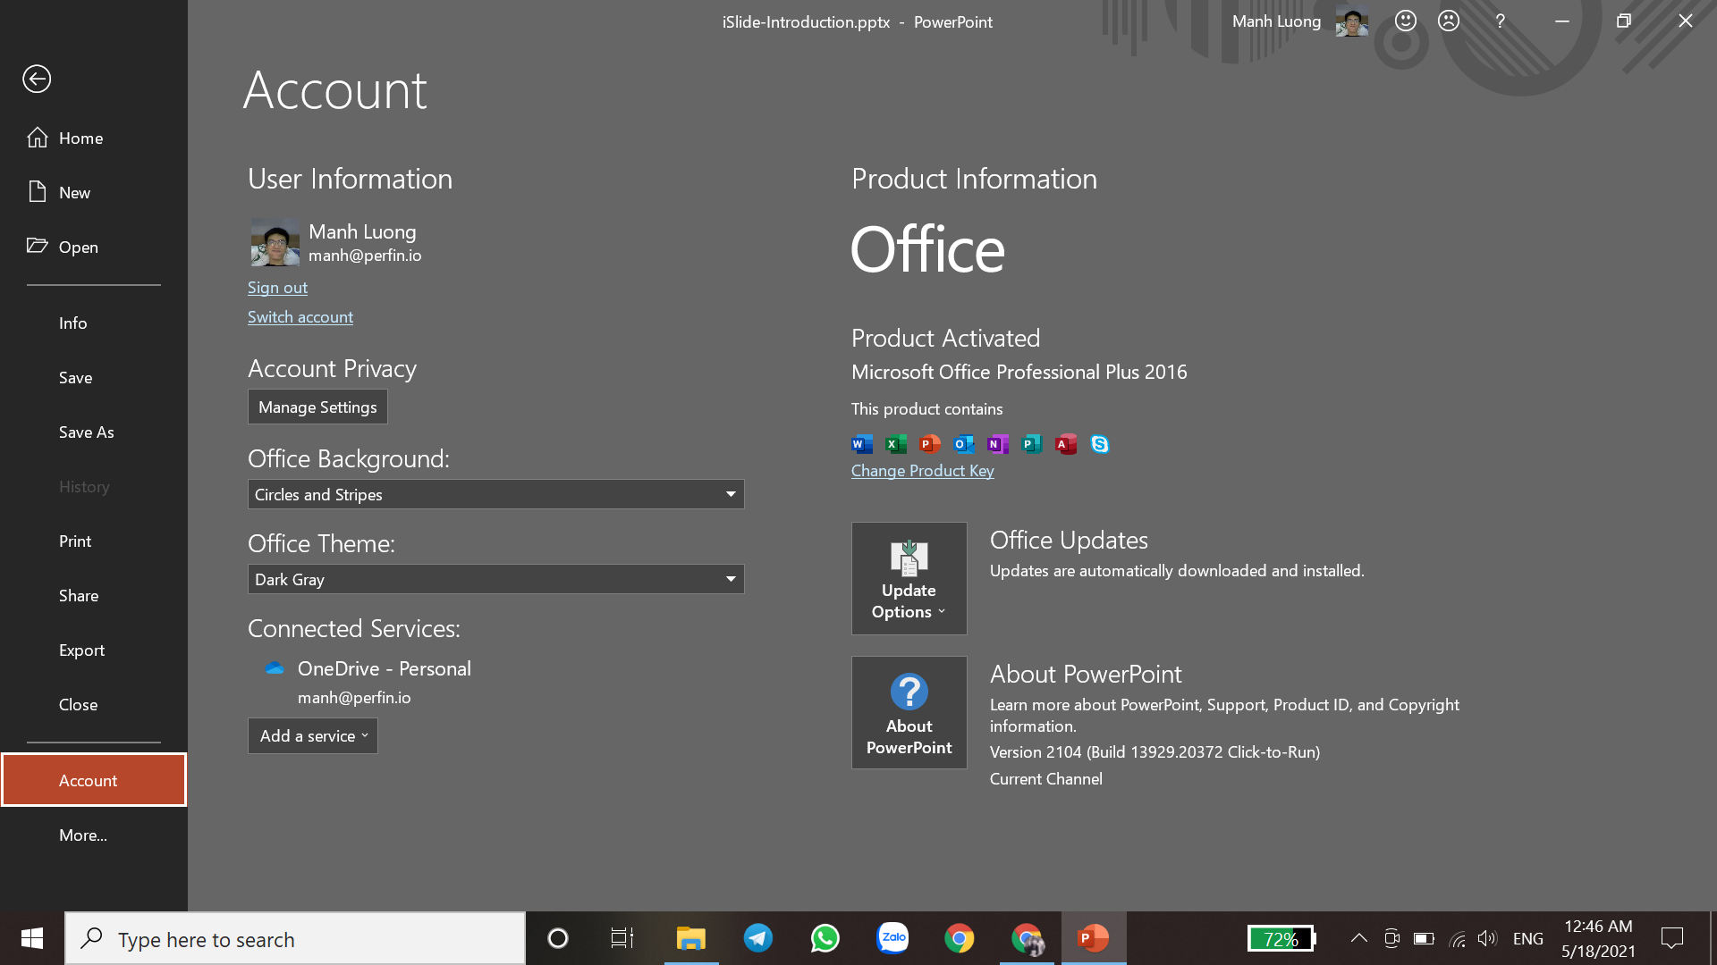Open WhatsApp from taskbar

825,938
